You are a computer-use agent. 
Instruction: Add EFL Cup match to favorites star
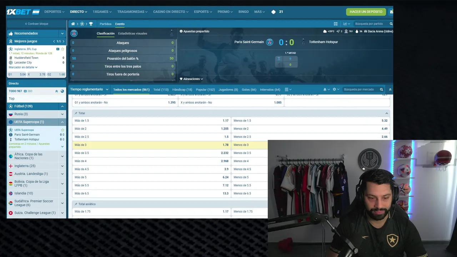pos(63,49)
